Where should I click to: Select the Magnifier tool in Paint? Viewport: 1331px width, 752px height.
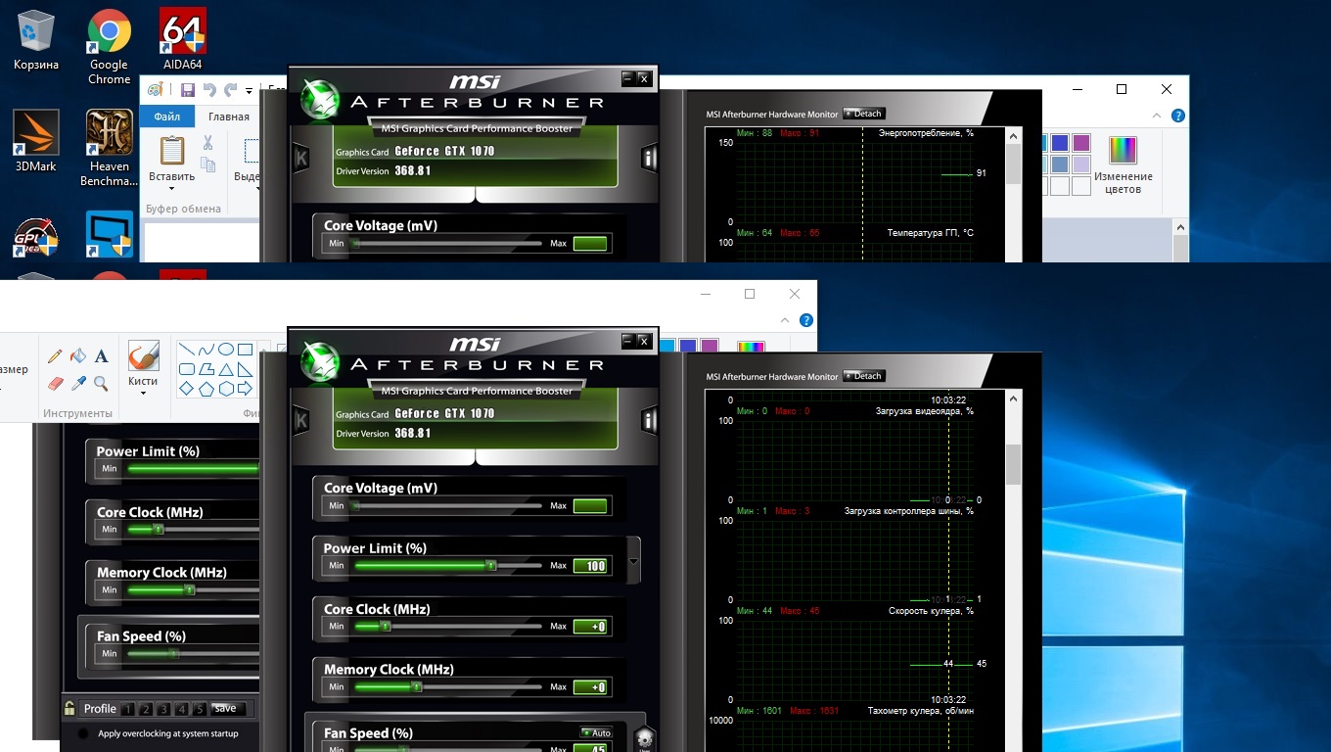[101, 383]
